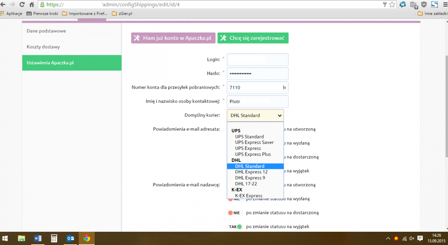Click into the Hasło password field
448x245 pixels.
coord(258,73)
